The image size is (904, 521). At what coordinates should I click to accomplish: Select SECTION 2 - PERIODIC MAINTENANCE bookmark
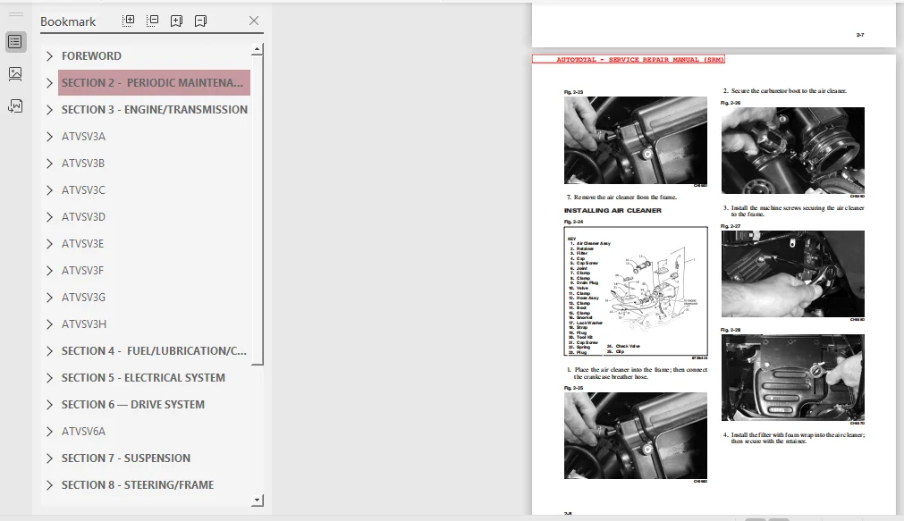tap(154, 82)
